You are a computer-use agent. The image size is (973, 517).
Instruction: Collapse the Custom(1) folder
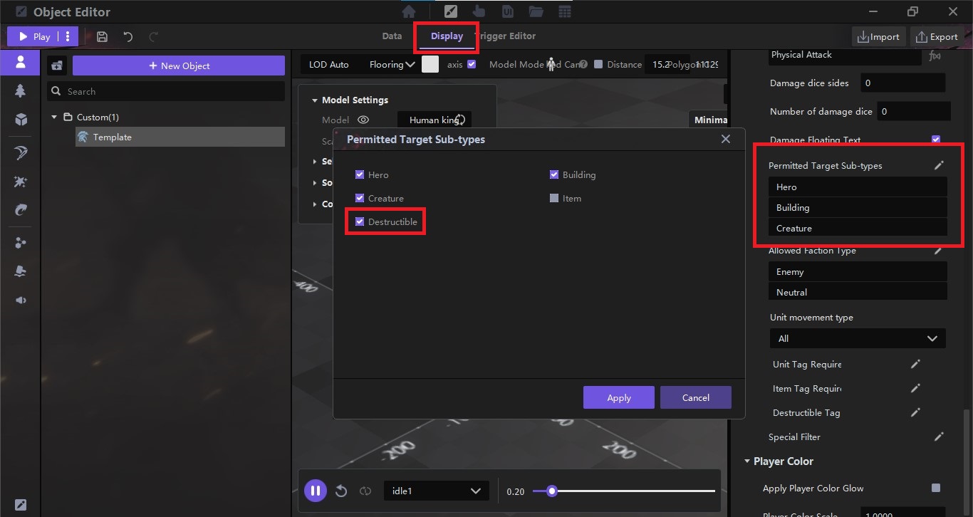coord(53,117)
